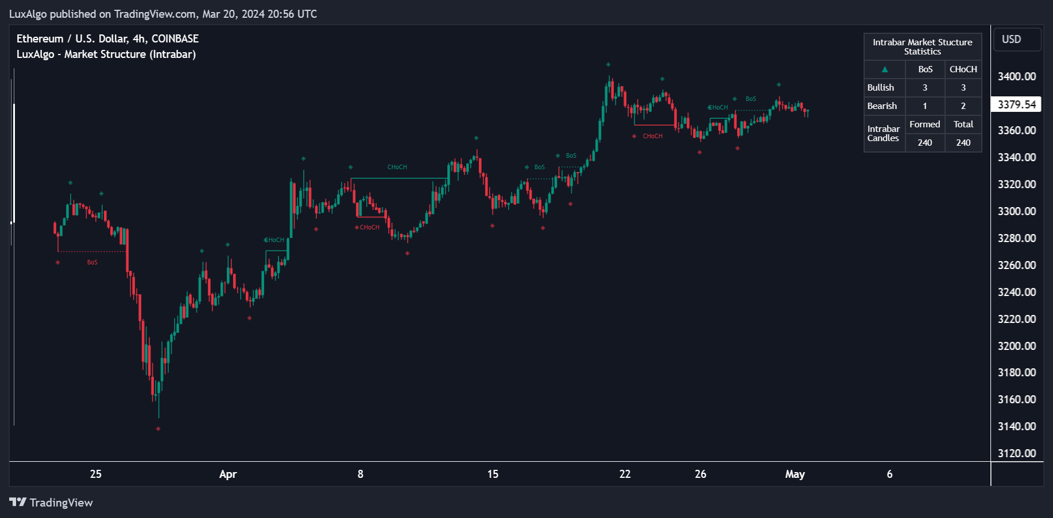Click the Intrabar Market Structure Statistics table title
Screen dimensions: 1053x518
tap(922, 47)
